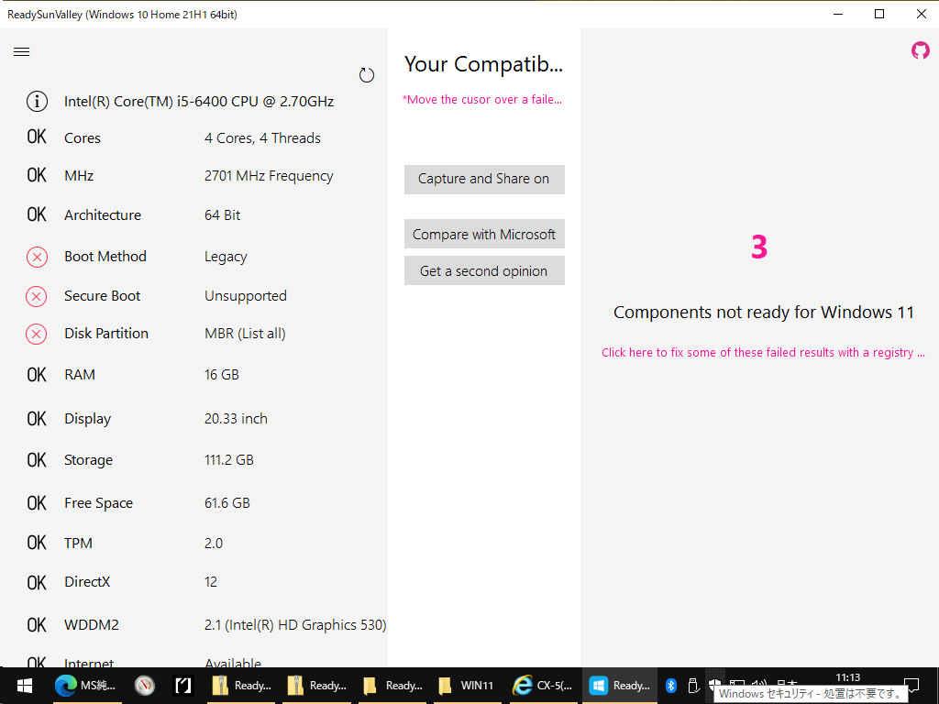Screen dimensions: 939x704
Task: Open the GitHub icon link
Action: (921, 50)
